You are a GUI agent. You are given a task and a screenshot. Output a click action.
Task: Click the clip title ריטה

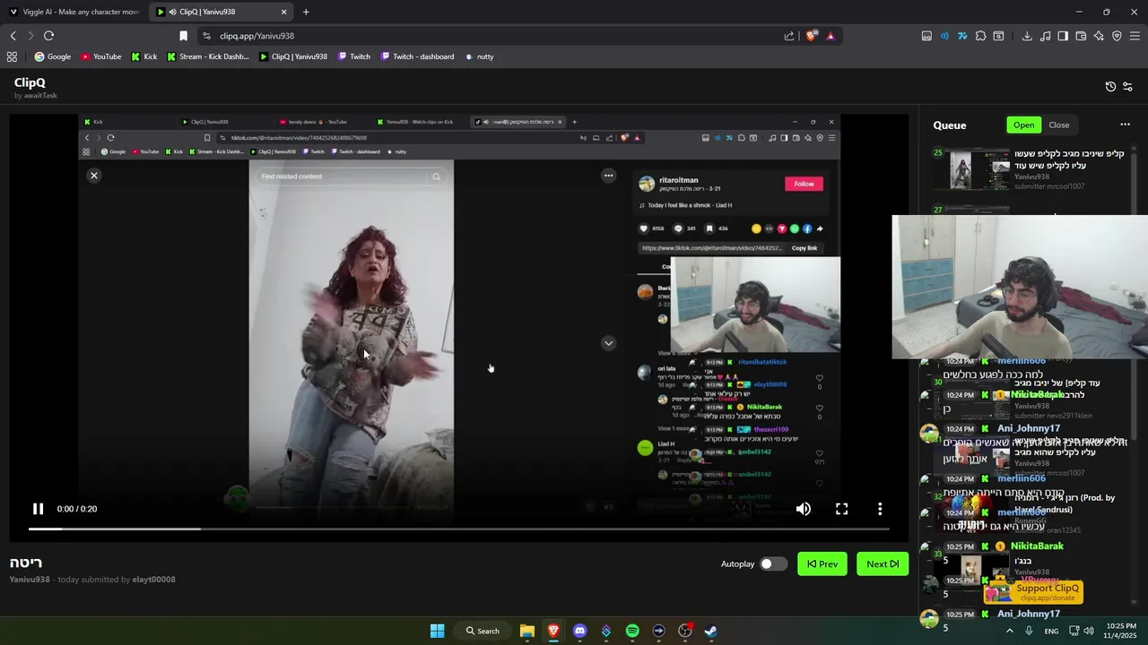click(26, 563)
